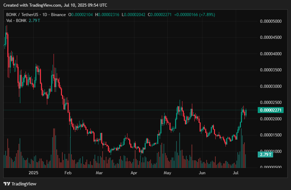Click the 0.00005000 price axis label
The width and height of the screenshot is (291, 190).
tap(271, 21)
